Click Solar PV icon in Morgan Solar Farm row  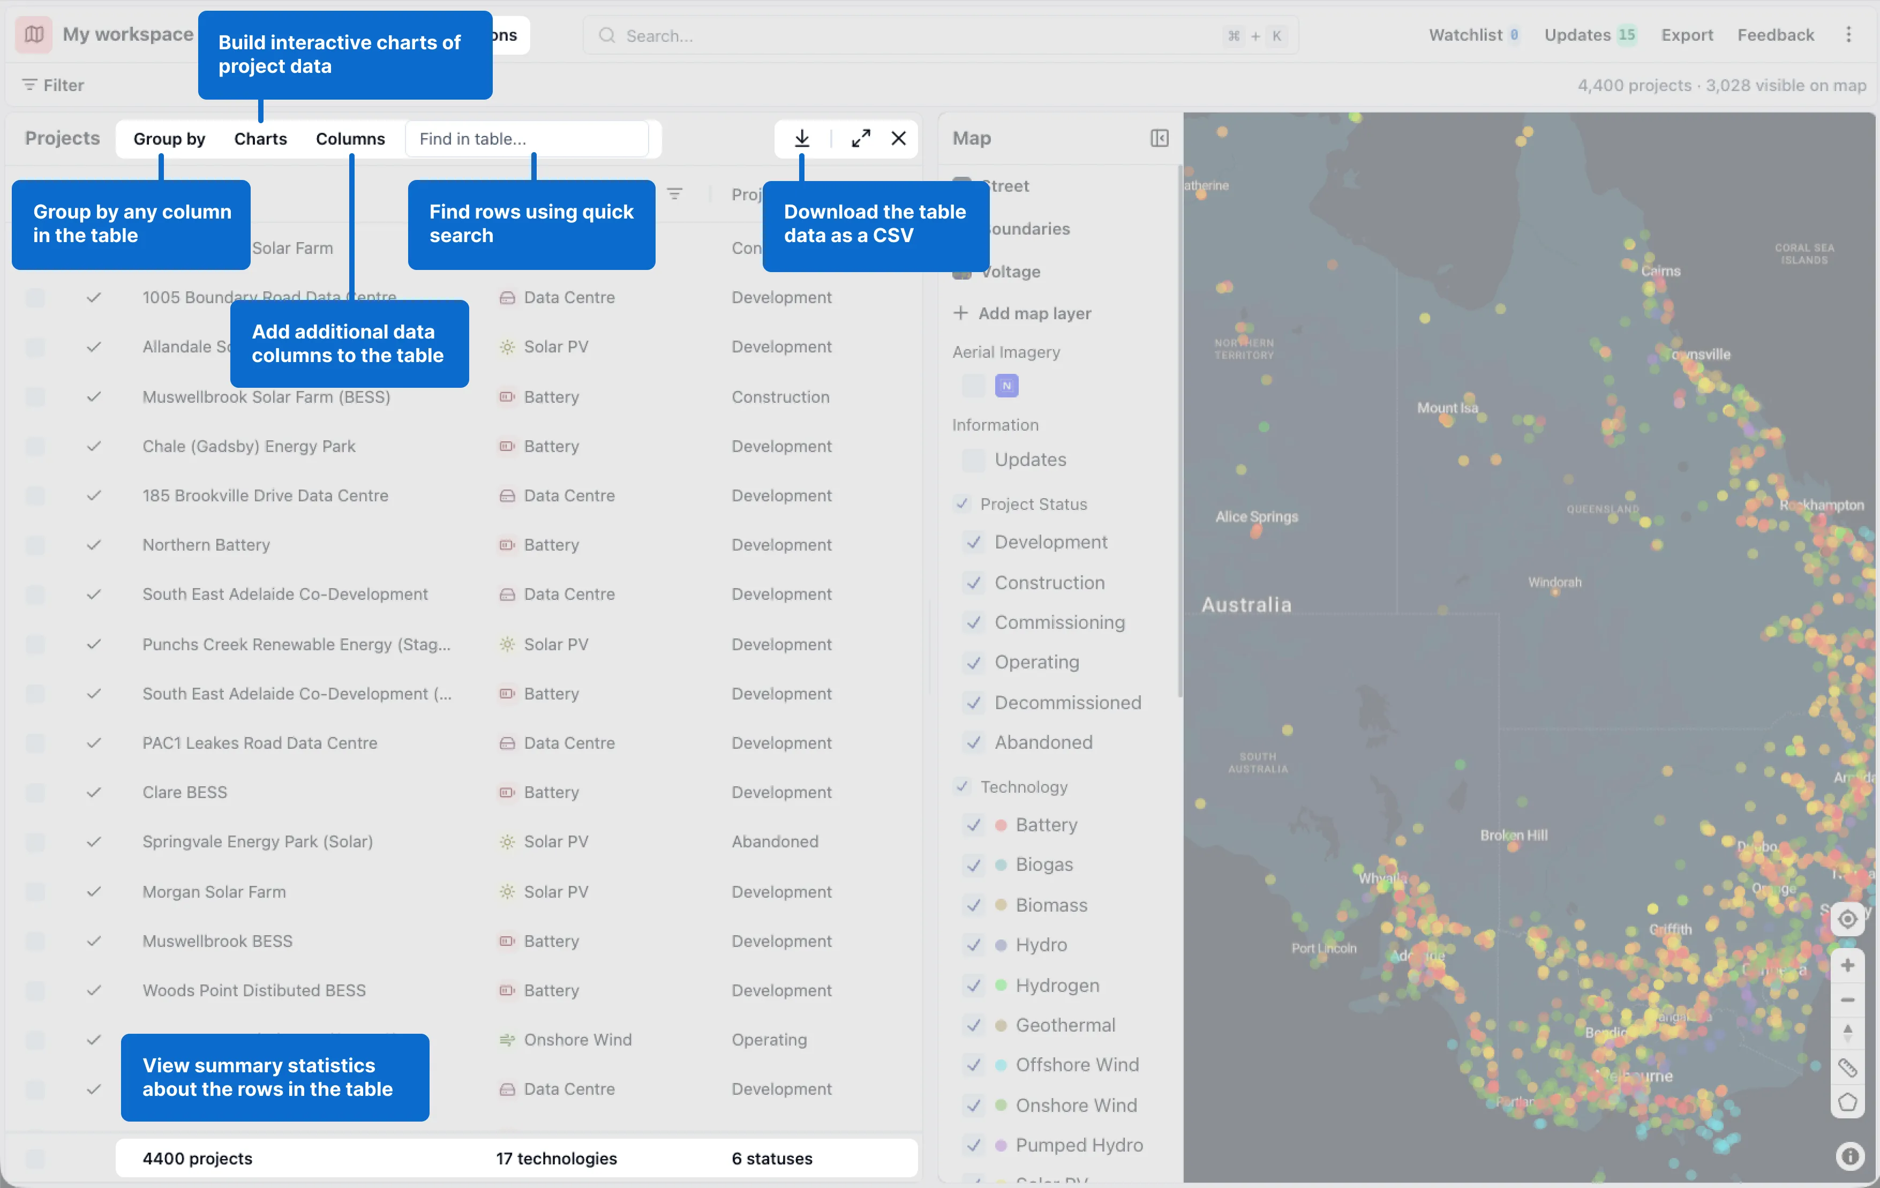click(507, 891)
